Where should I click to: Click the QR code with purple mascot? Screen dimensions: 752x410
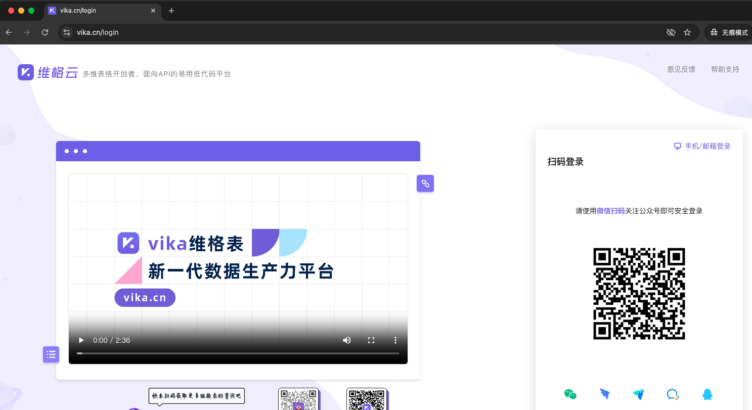(x=298, y=399)
